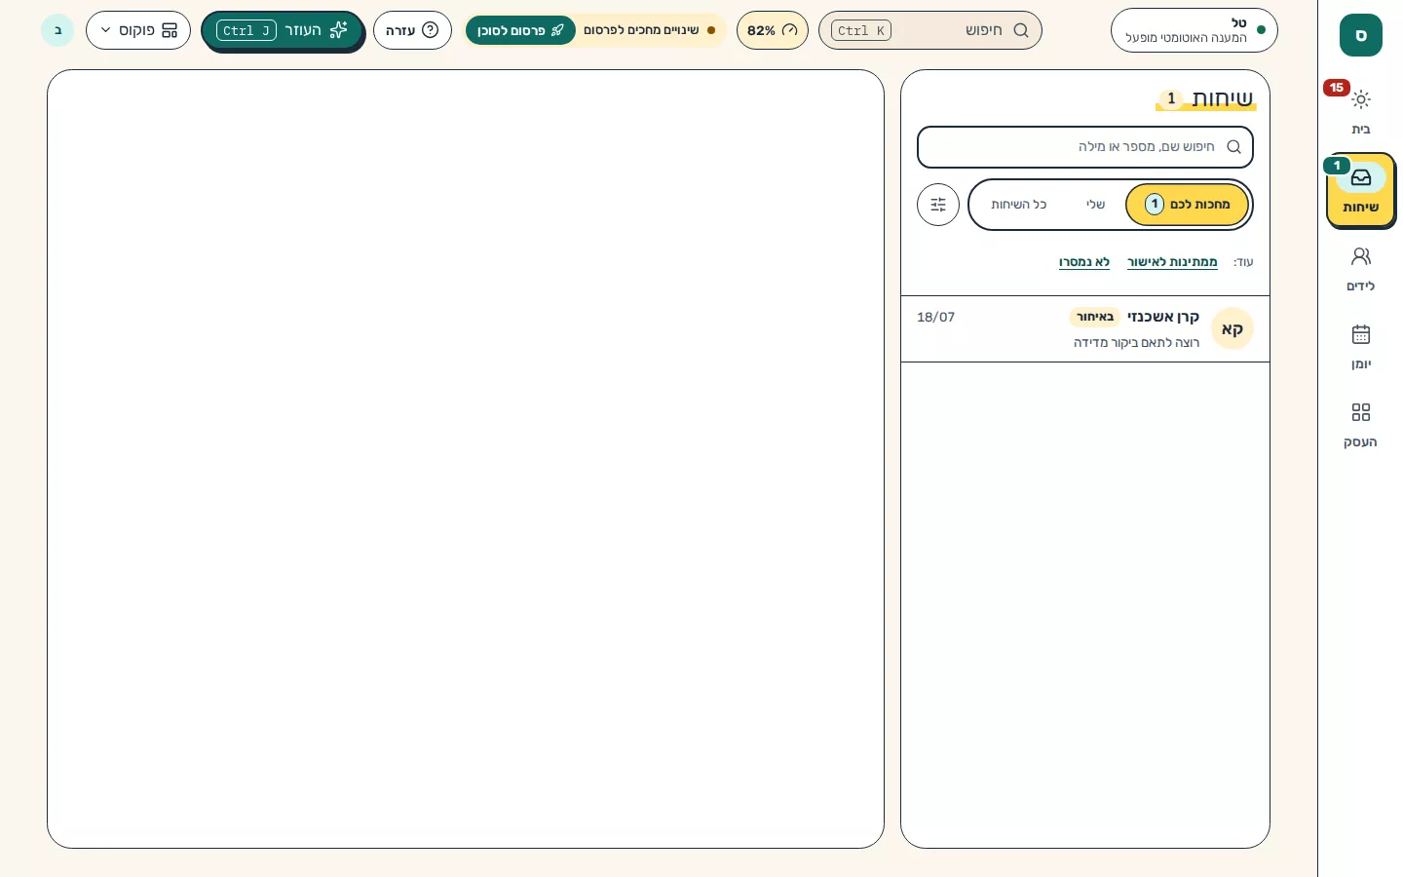
Task: Expand the פוקוס dropdown
Action: tap(138, 30)
